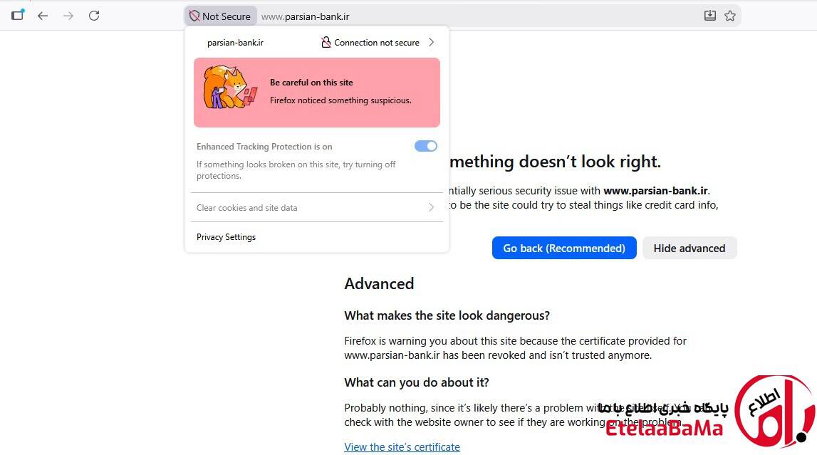
Task: Select parsian-bank.ir panel header
Action: tap(235, 43)
